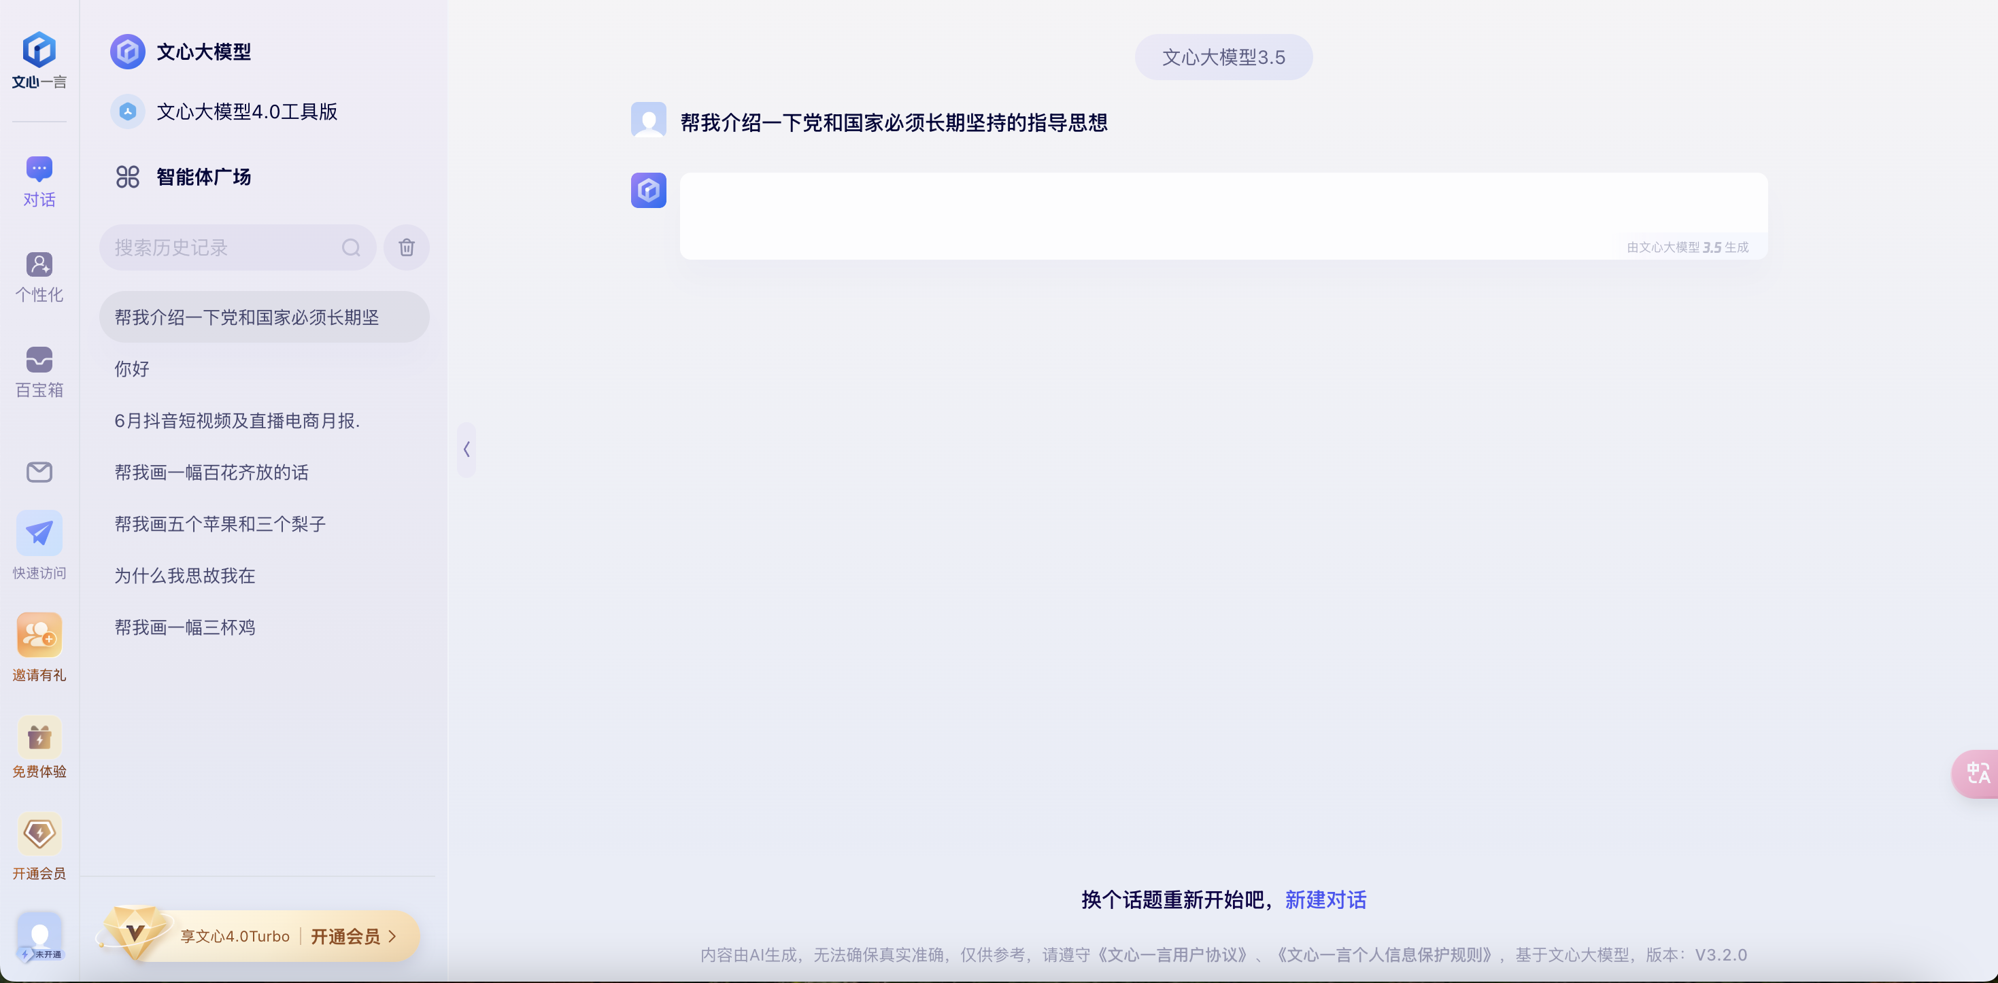
Task: Select 文心大模型4.0工具版 in the sidebar
Action: (246, 111)
